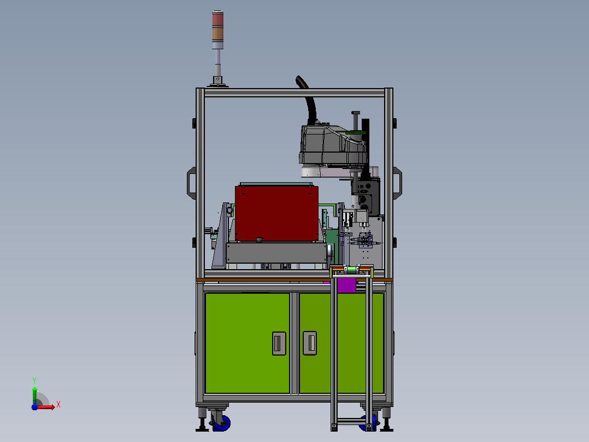Select the blue caster wheel at bottom left

(x=222, y=423)
